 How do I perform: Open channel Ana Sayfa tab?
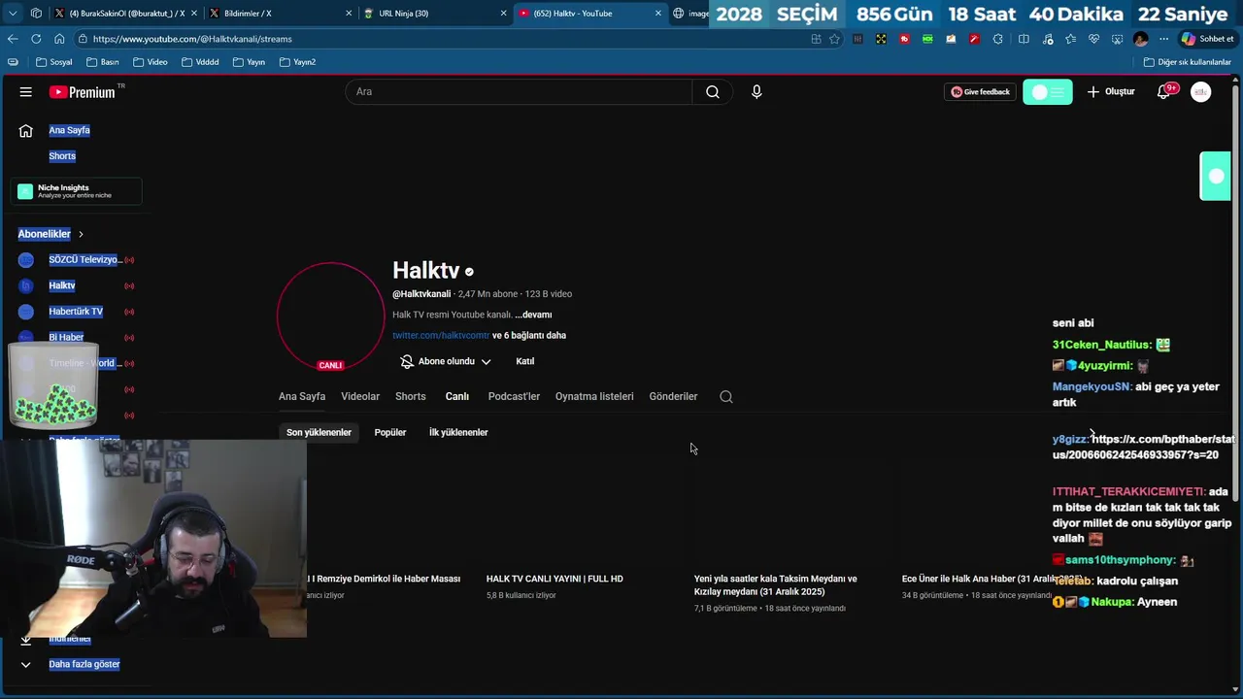[302, 396]
